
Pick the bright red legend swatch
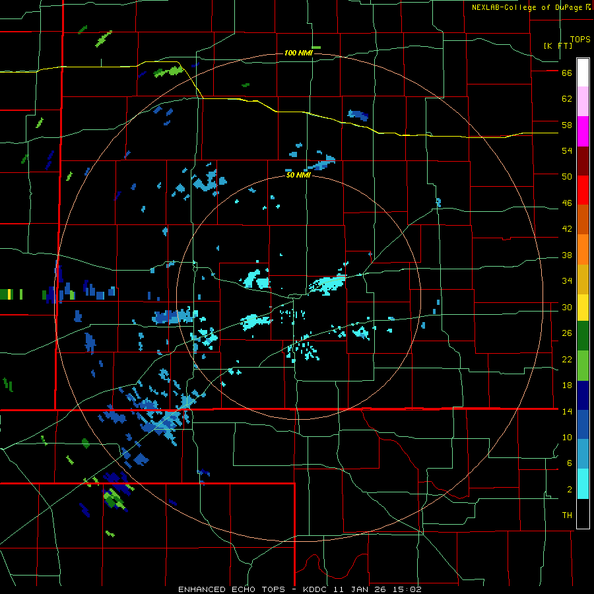(583, 190)
